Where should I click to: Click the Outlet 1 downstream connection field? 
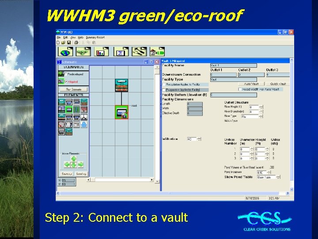223,75
